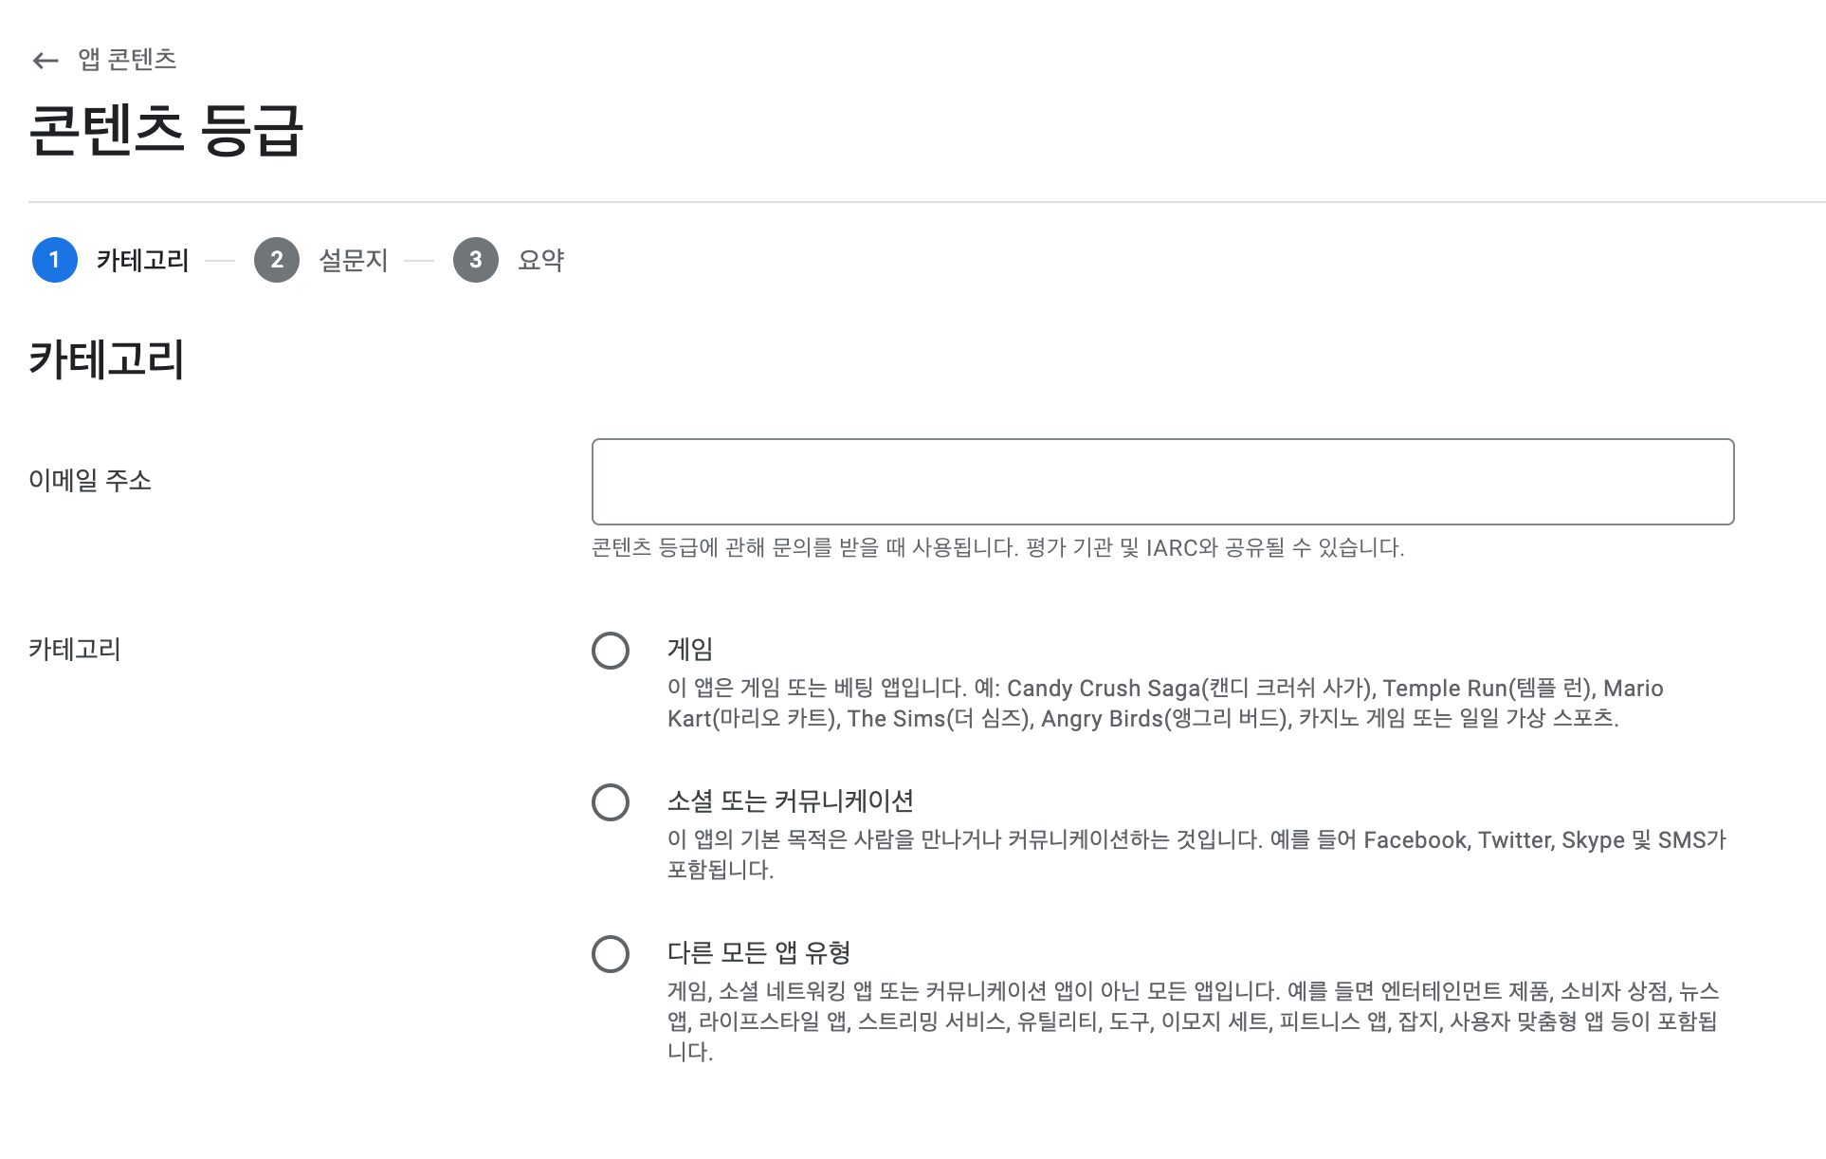Image resolution: width=1826 pixels, height=1159 pixels.
Task: Select the 게임 radio button
Action: click(611, 651)
